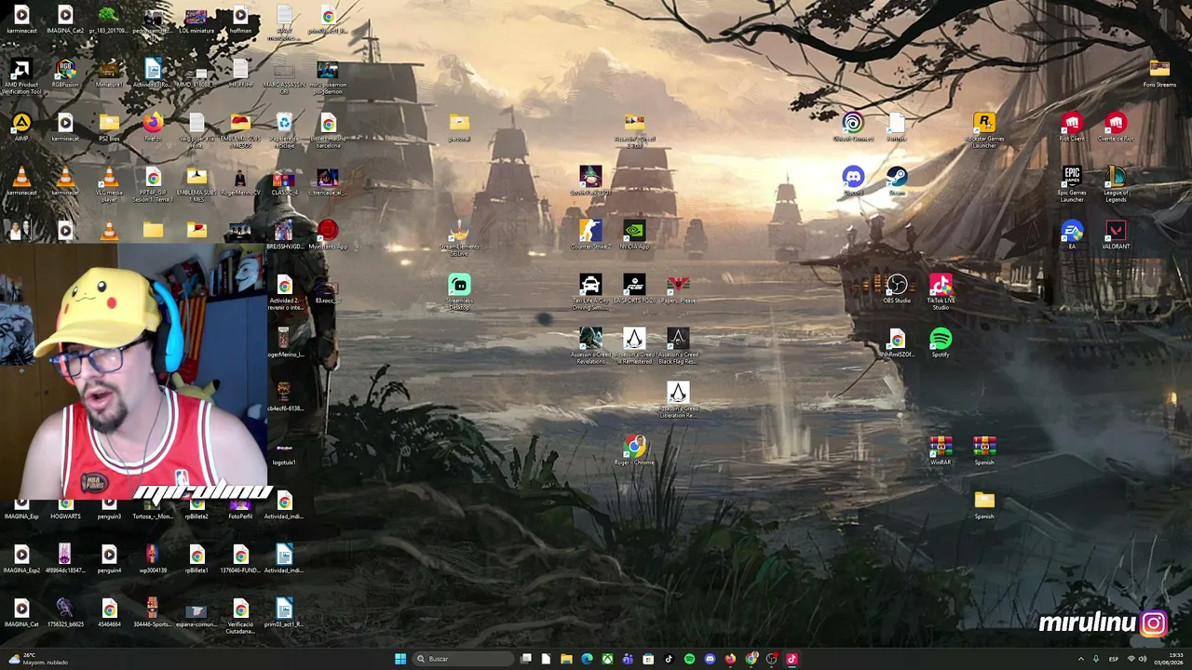1192x670 pixels.
Task: Launch Spotify from the desktop icon
Action: tap(941, 343)
